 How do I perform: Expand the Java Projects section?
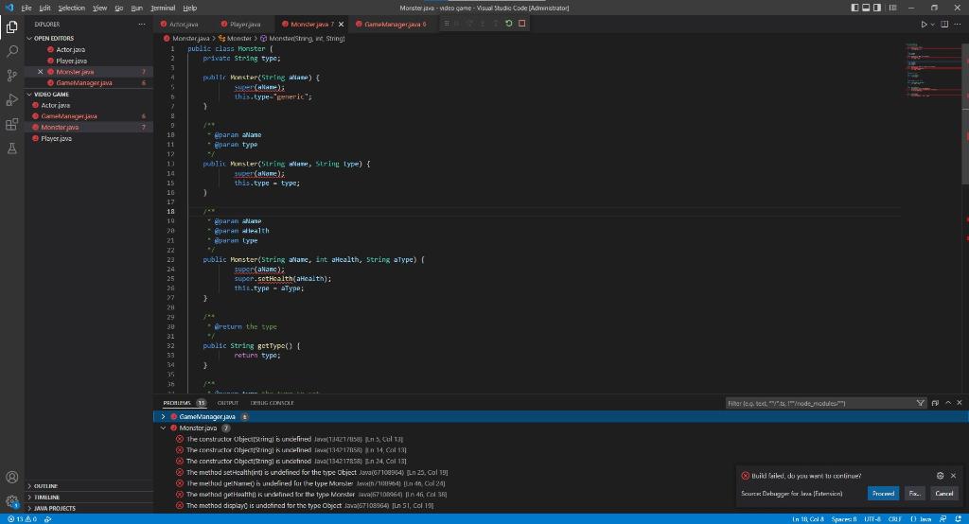[x=88, y=509]
